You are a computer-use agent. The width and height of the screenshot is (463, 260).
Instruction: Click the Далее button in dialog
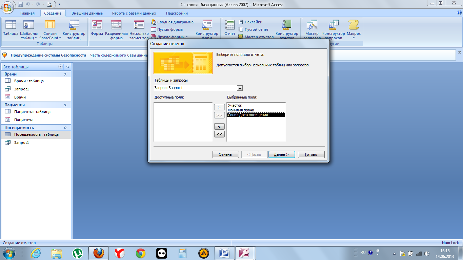(282, 154)
